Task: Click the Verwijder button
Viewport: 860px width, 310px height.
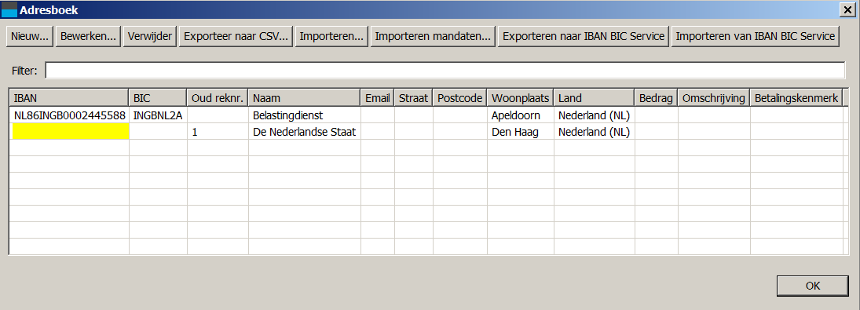Action: point(150,37)
